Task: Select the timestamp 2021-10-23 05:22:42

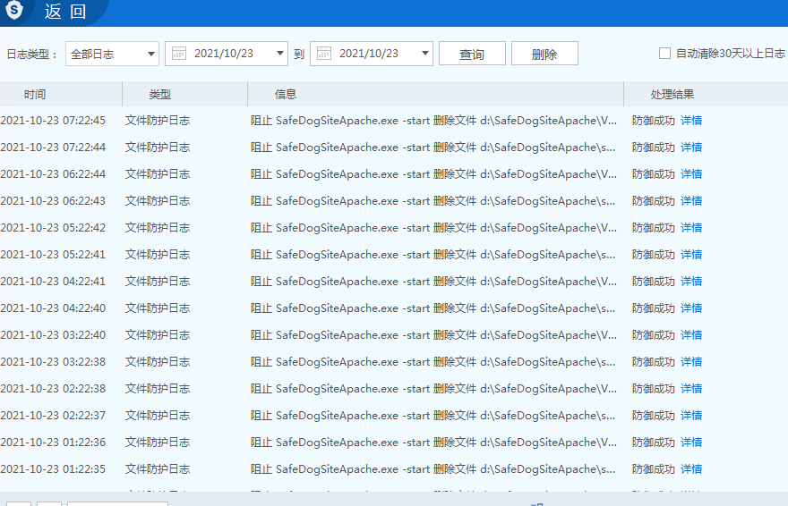Action: coord(53,228)
